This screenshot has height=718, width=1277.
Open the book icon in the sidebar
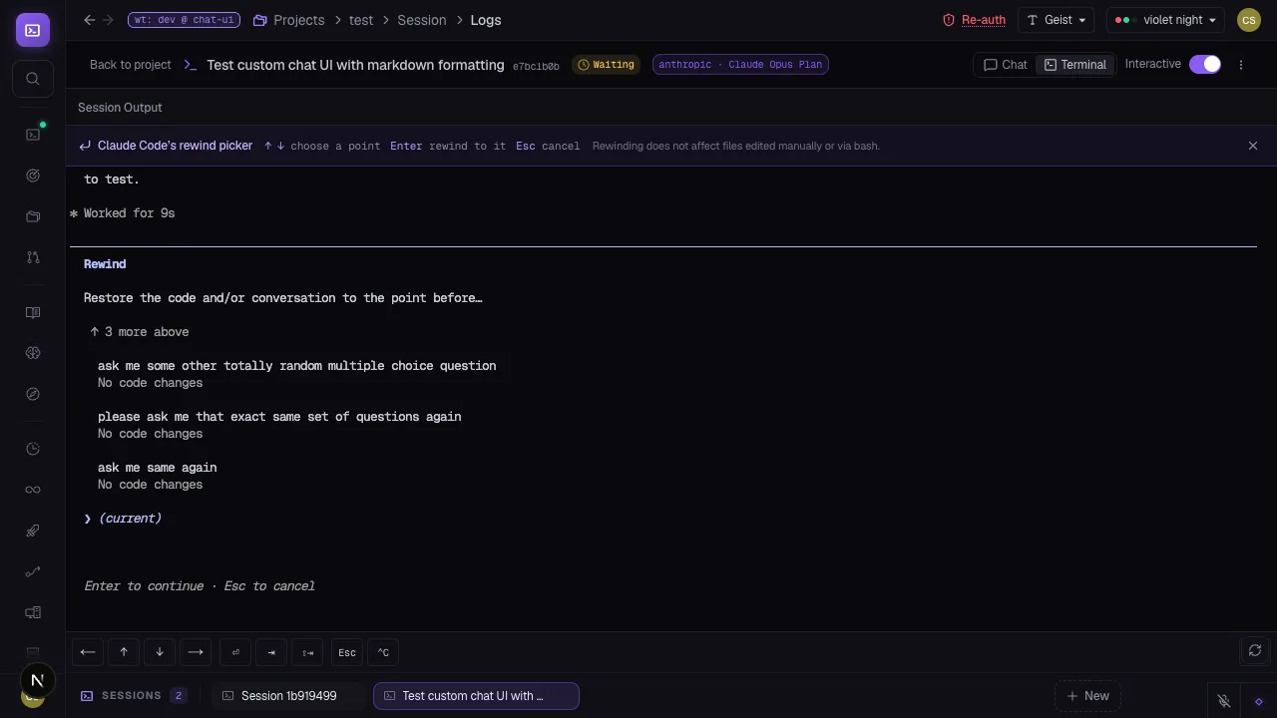(33, 312)
